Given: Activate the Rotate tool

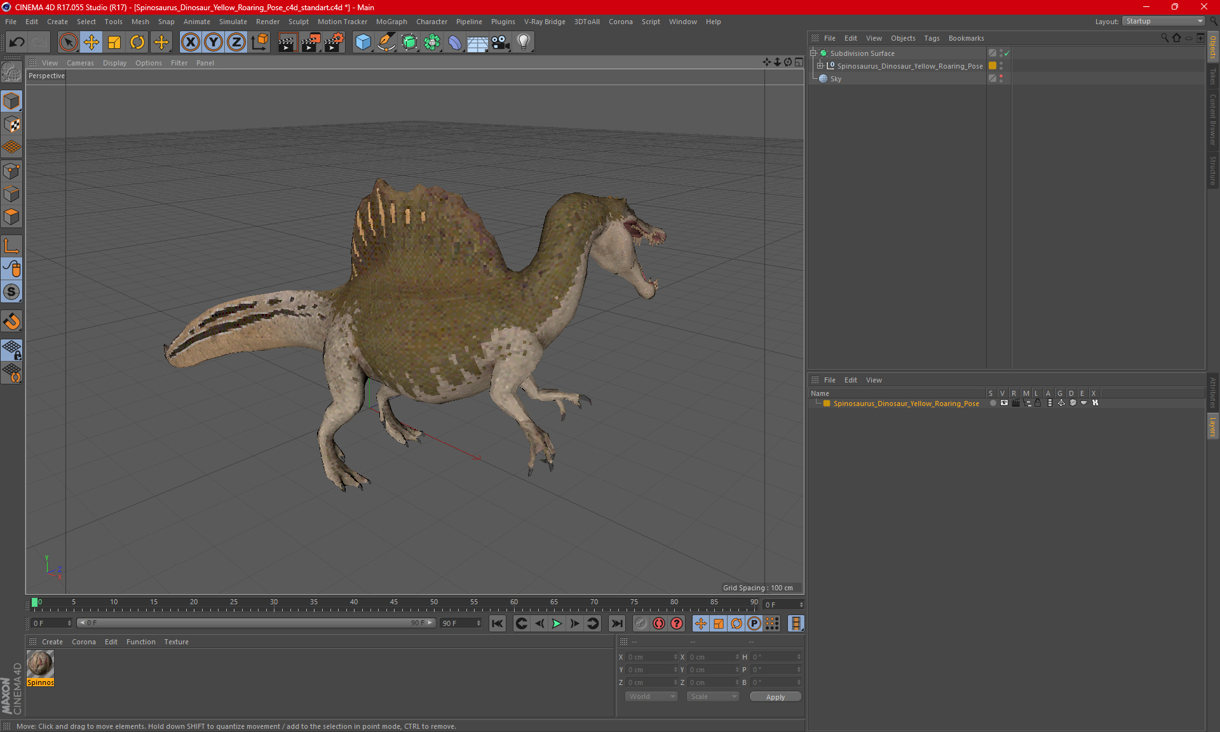Looking at the screenshot, I should tap(137, 43).
